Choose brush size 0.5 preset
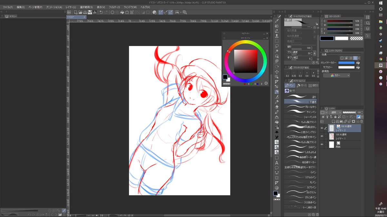Viewport: 387px width, 217px height. pyautogui.click(x=313, y=74)
